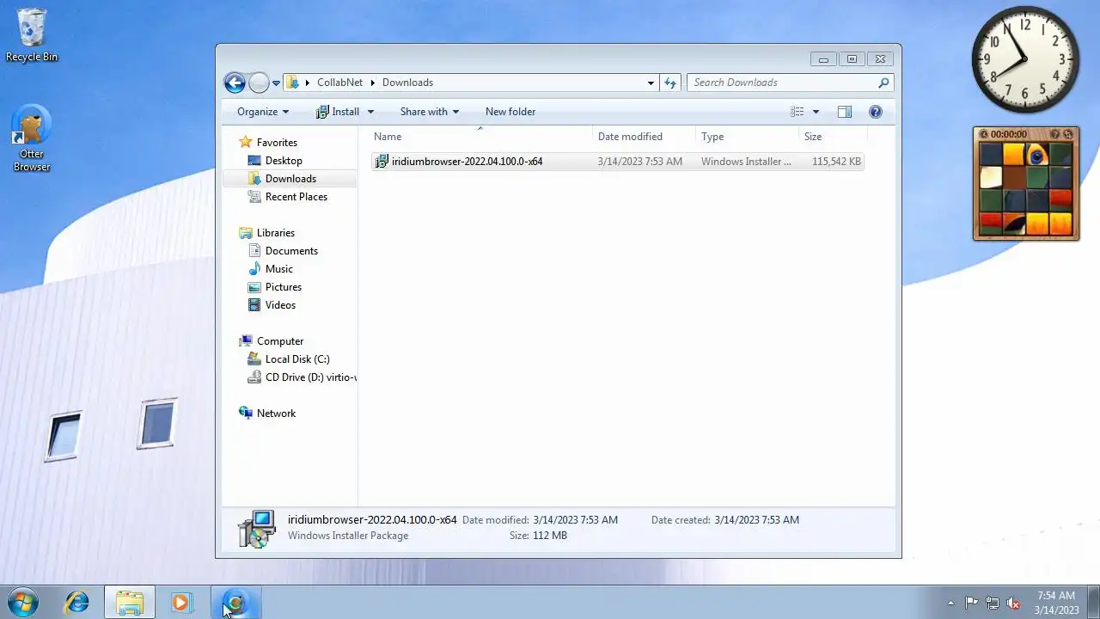This screenshot has width=1100, height=619.
Task: Click the Downloads breadcrumb in address bar
Action: click(407, 83)
